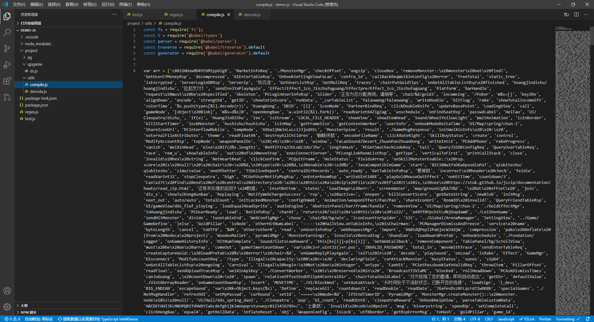The width and height of the screenshot is (594, 322).
Task: Open the Accounts icon
Action: coord(7,291)
